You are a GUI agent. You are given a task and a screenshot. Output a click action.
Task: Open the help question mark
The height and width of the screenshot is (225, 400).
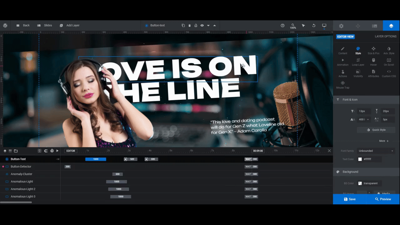(282, 25)
